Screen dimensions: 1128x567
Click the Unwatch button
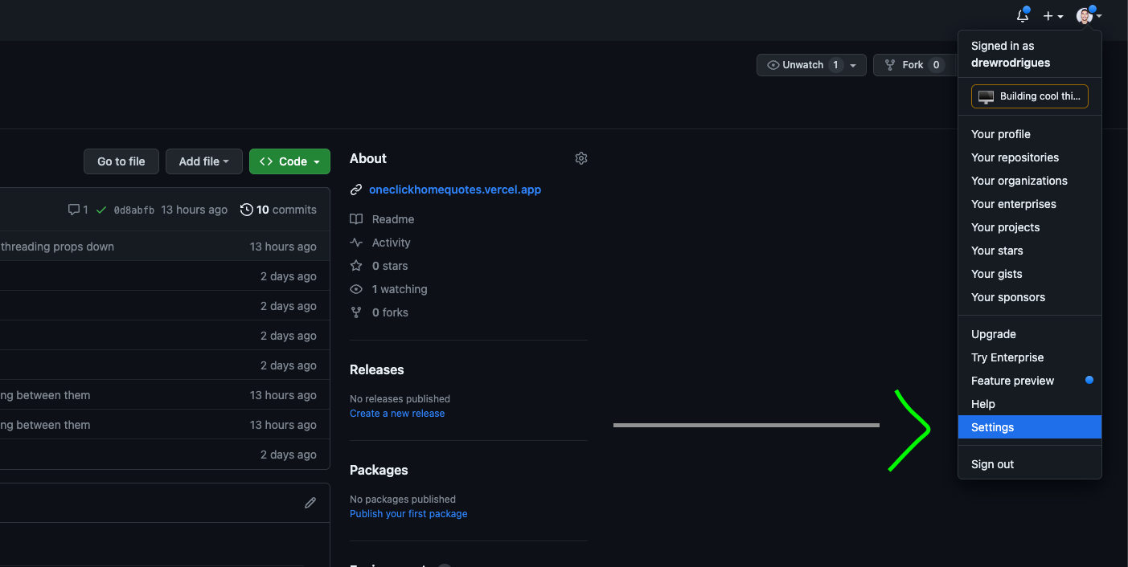tap(795, 65)
